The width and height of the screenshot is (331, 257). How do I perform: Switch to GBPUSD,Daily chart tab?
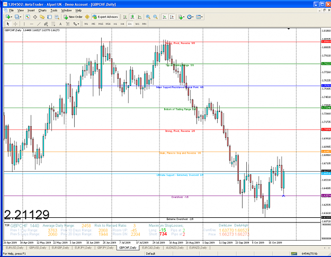click(x=38, y=247)
